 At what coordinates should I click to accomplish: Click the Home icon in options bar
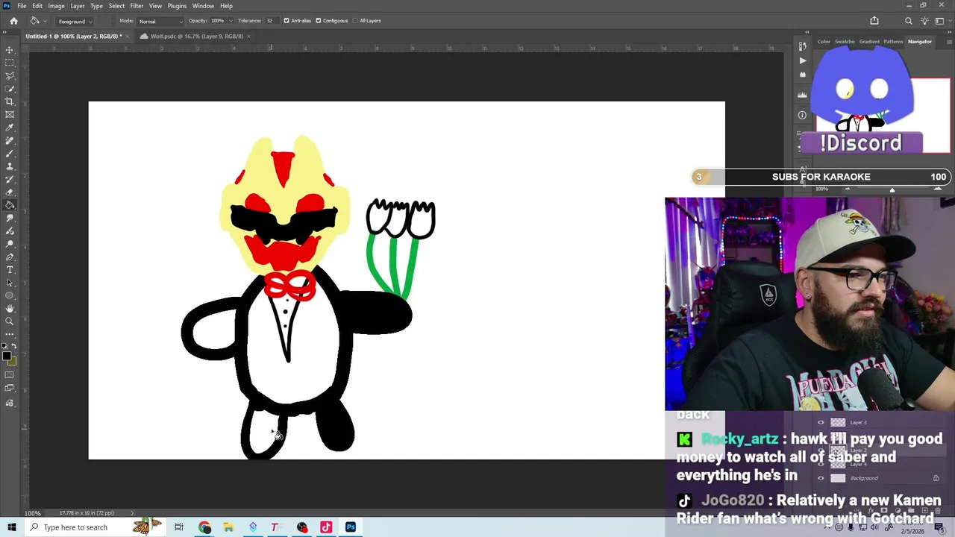pyautogui.click(x=13, y=21)
